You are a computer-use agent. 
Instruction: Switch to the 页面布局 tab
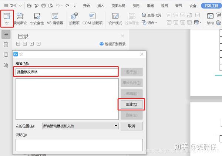tap(118, 6)
